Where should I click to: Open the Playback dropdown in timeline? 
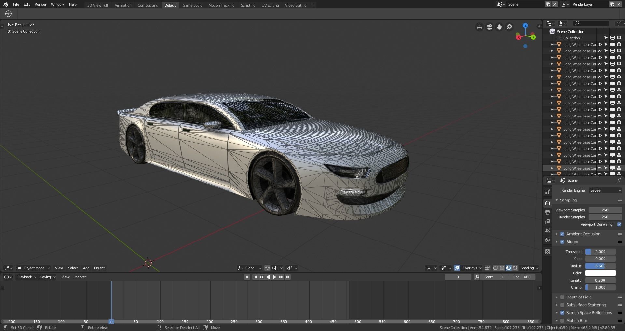click(26, 277)
